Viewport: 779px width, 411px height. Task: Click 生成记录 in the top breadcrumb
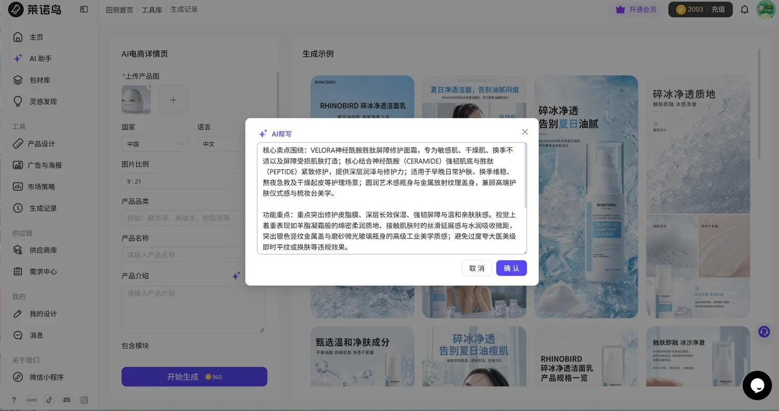[x=184, y=9]
